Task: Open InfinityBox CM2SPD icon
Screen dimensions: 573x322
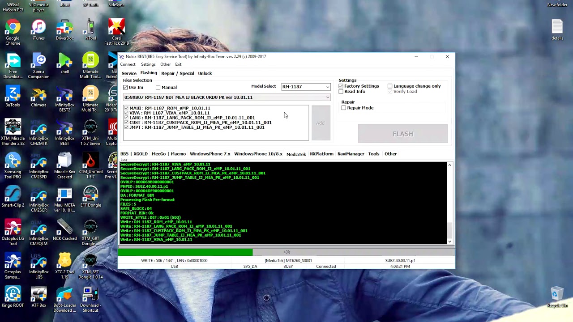Action: click(38, 166)
